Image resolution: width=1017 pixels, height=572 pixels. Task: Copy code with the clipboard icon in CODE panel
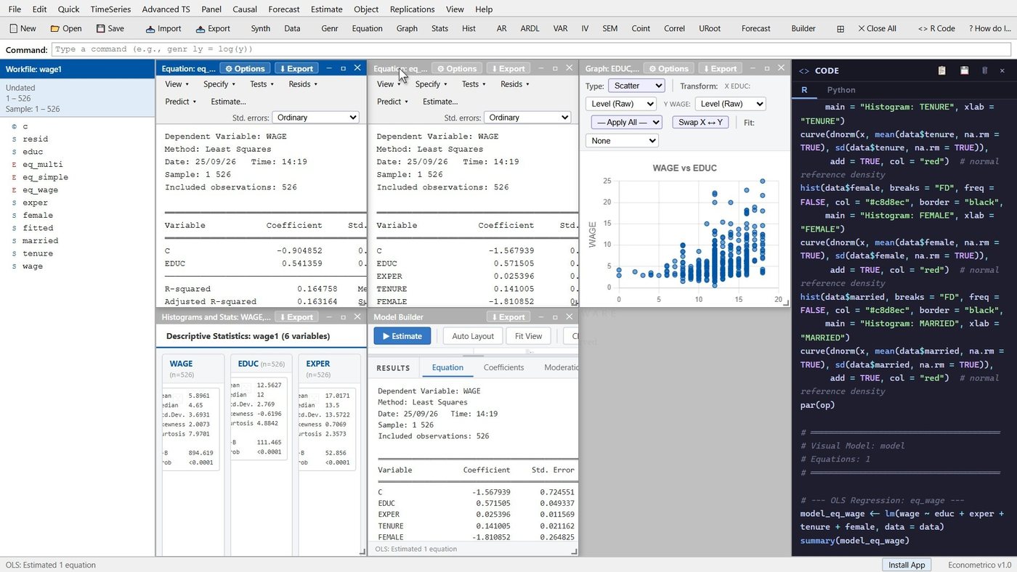pos(942,70)
